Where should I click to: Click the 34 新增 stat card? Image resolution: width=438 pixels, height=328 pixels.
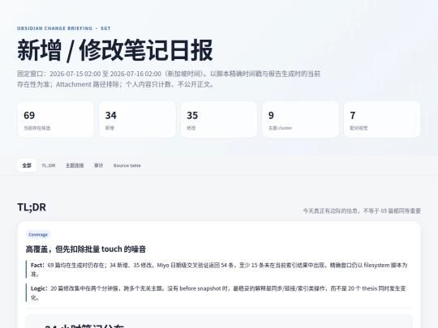137,119
